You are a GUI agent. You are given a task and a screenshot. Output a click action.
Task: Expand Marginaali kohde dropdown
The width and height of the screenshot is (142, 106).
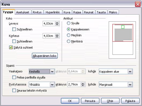pos(130,84)
